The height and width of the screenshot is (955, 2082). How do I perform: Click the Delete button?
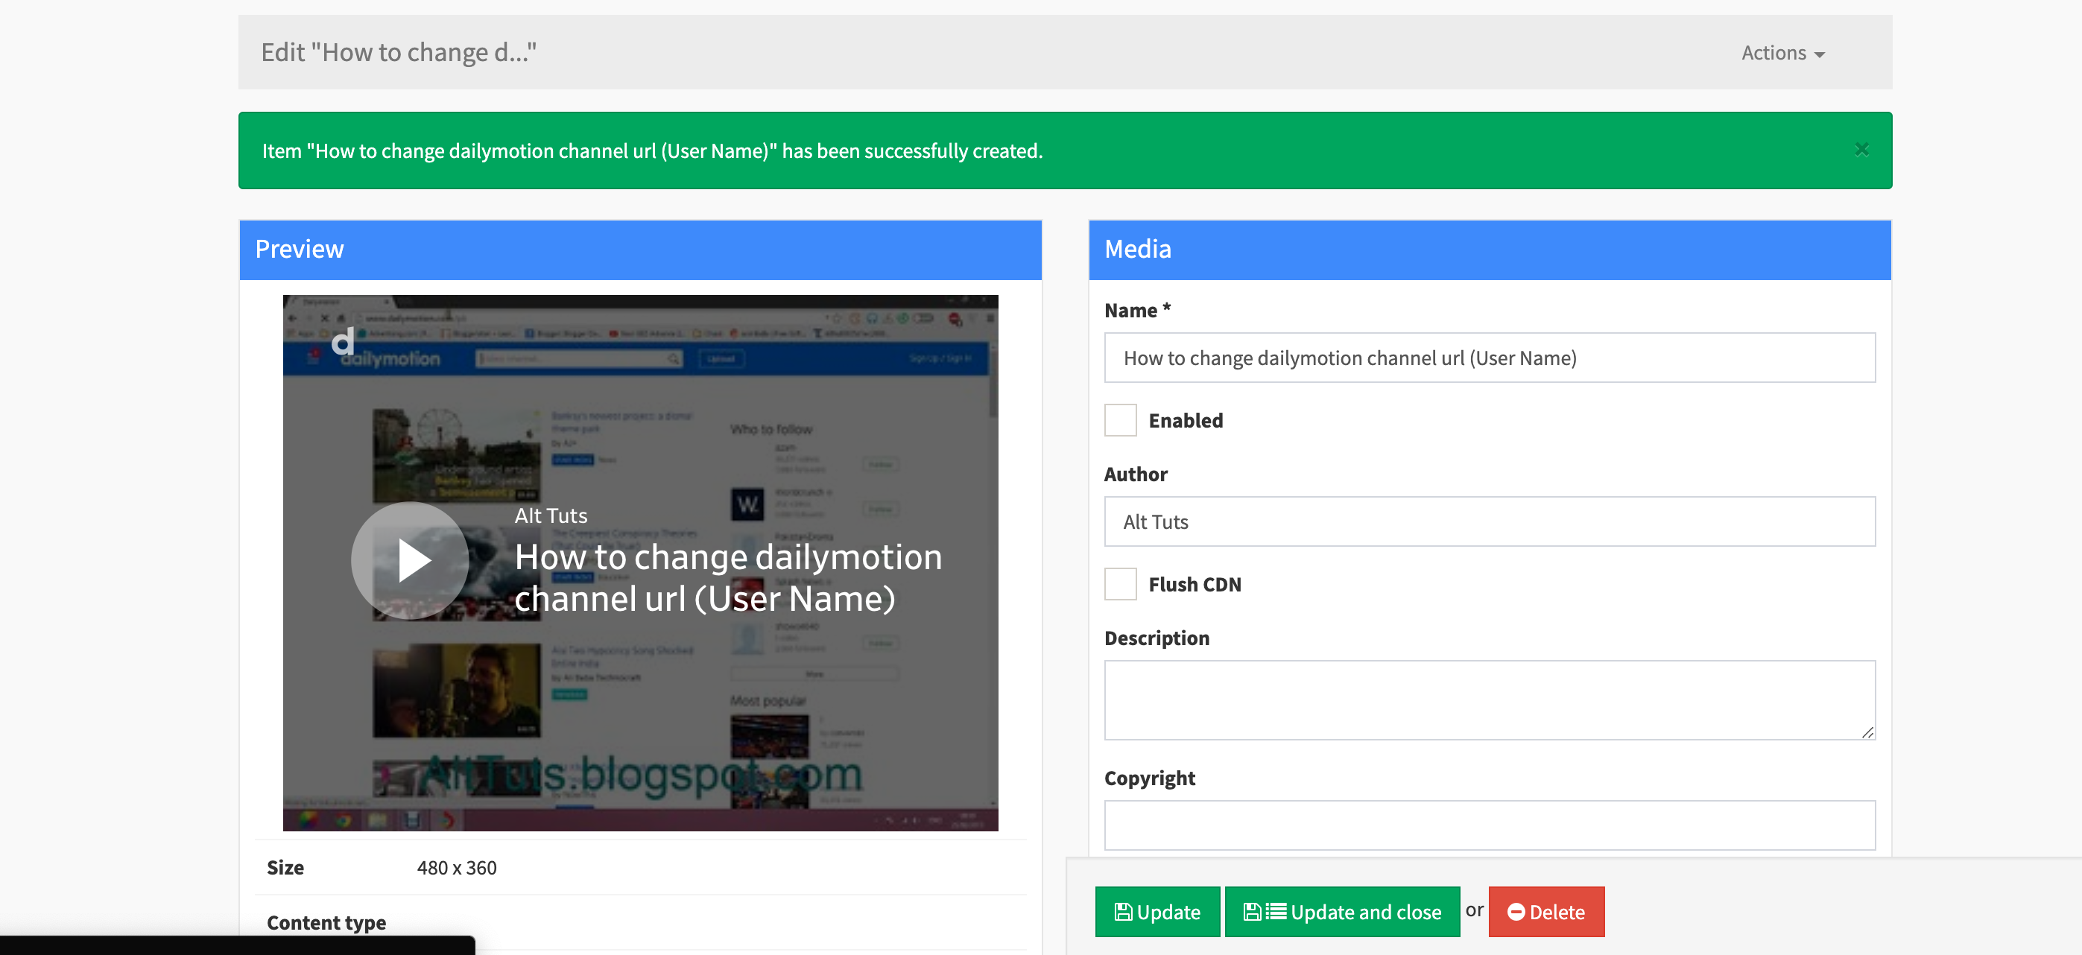pyautogui.click(x=1546, y=911)
